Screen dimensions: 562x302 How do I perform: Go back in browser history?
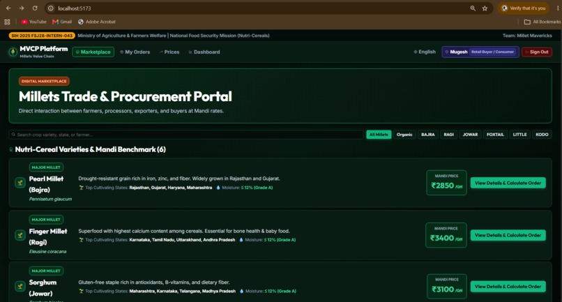[x=8, y=8]
